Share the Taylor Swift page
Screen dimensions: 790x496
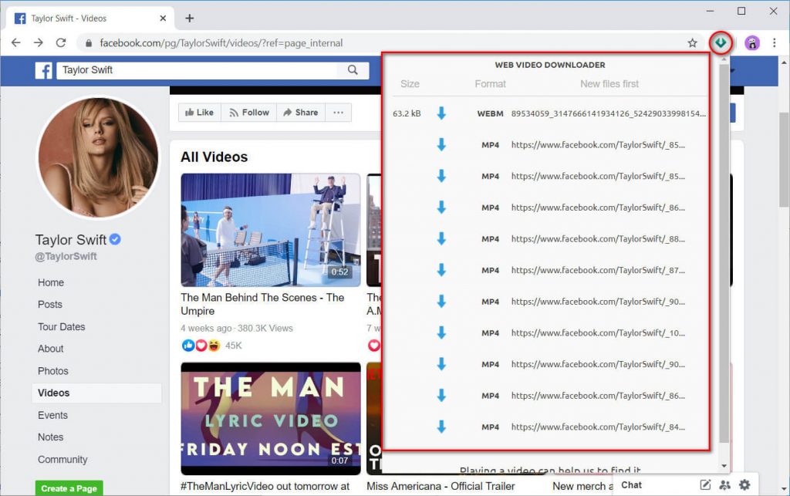click(x=301, y=113)
